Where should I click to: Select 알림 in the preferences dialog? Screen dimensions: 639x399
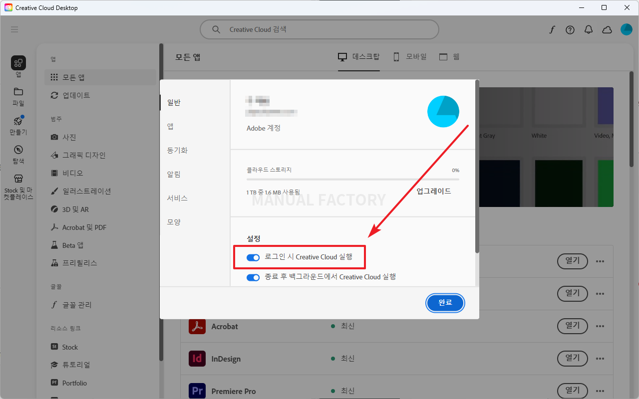(174, 175)
